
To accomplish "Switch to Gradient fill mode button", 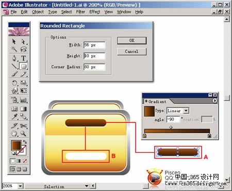I will 19,161.
